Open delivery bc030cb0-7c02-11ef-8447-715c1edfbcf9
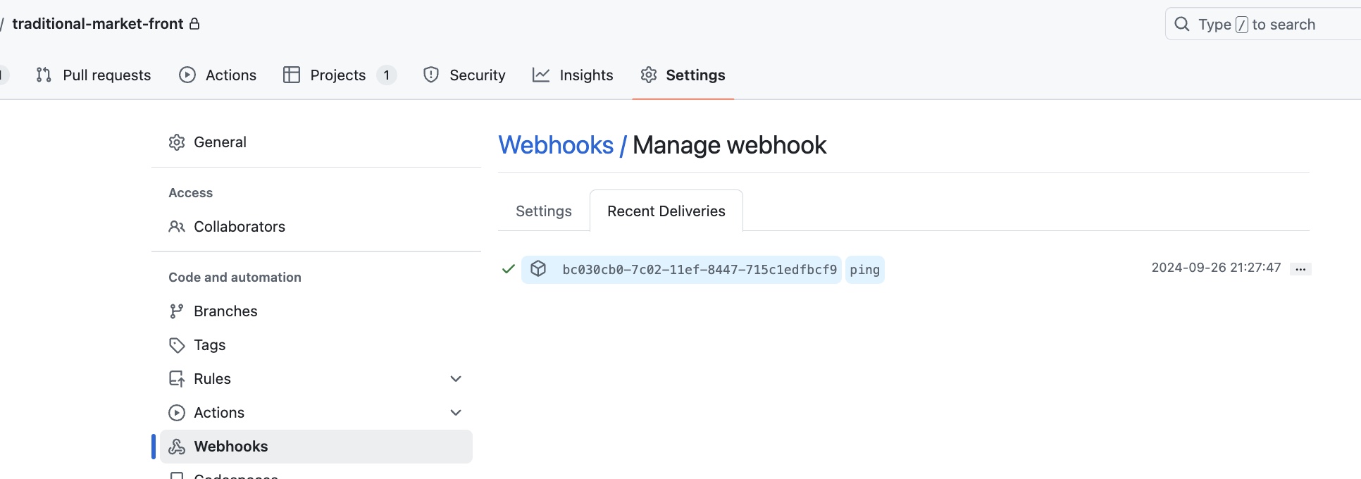Image resolution: width=1361 pixels, height=479 pixels. click(700, 270)
